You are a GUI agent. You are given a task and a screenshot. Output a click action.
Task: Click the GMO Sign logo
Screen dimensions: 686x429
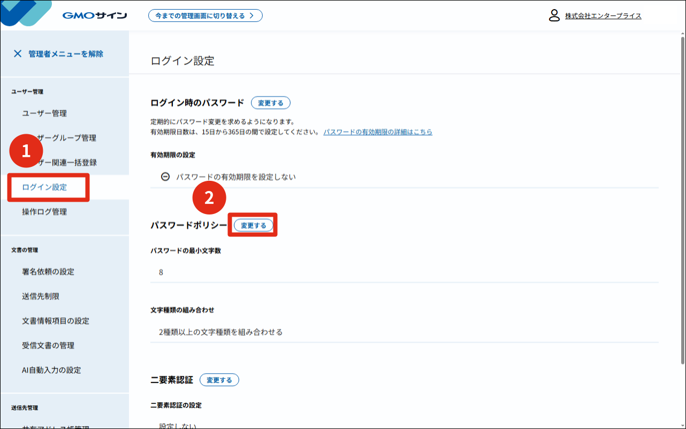tap(95, 16)
